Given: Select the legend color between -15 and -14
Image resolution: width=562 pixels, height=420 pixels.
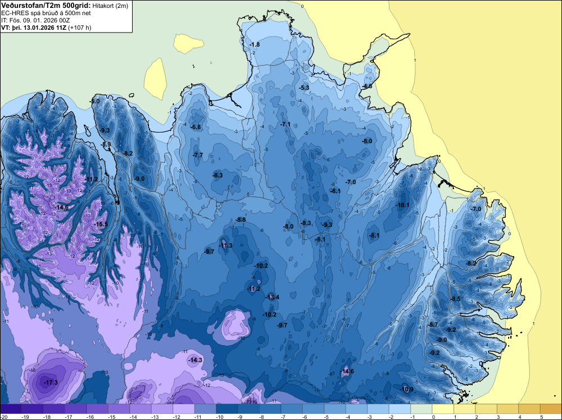Looking at the screenshot, I should [119, 409].
